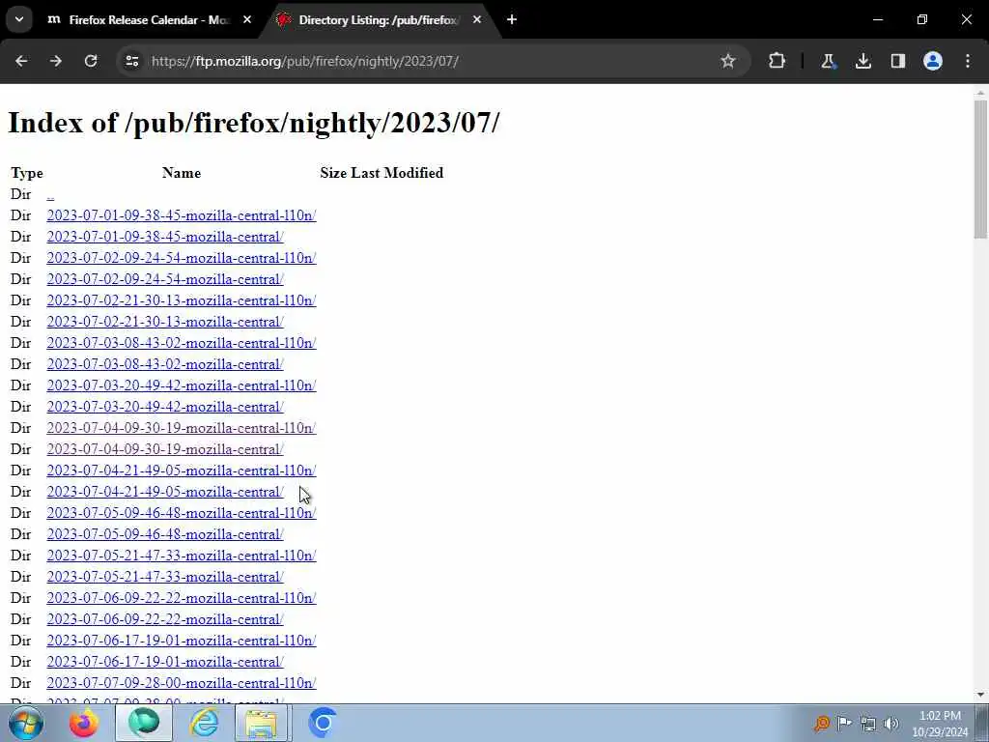The height and width of the screenshot is (742, 989).
Task: Open the Downloads icon
Action: tap(863, 61)
